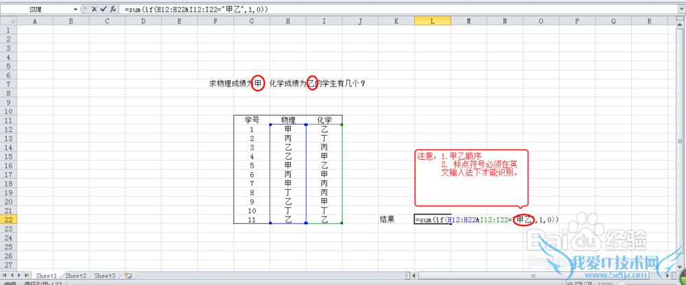Switch to the Sheet3 tab

105,276
